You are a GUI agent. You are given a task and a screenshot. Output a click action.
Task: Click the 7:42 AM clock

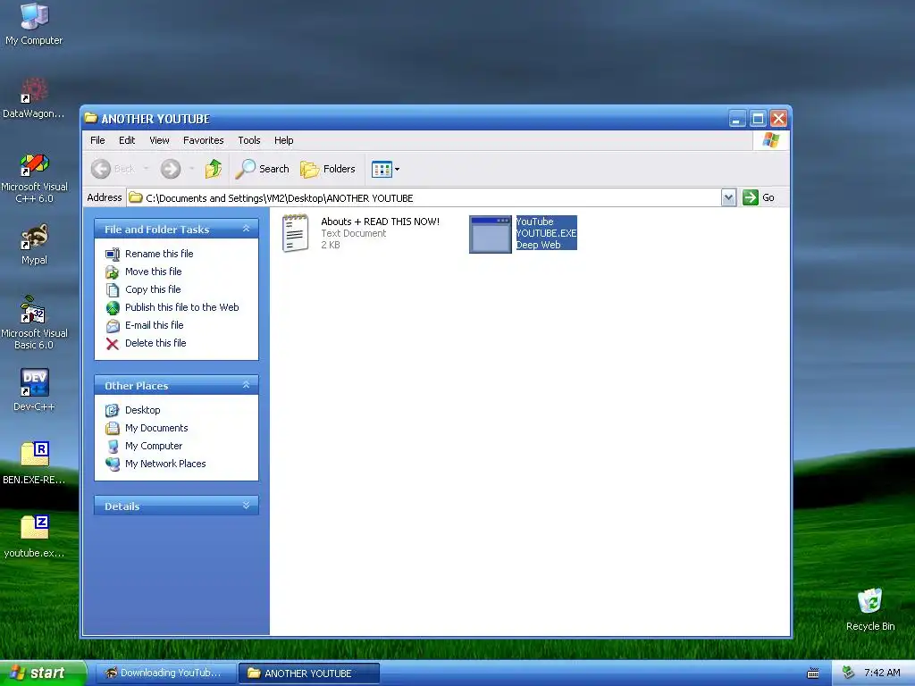pyautogui.click(x=882, y=673)
